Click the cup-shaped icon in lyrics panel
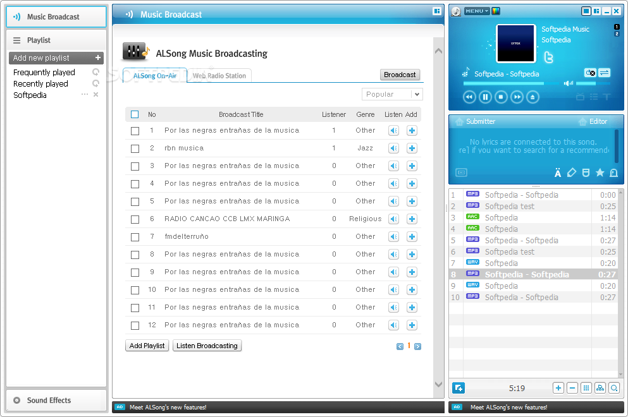The width and height of the screenshot is (628, 417). [x=586, y=172]
